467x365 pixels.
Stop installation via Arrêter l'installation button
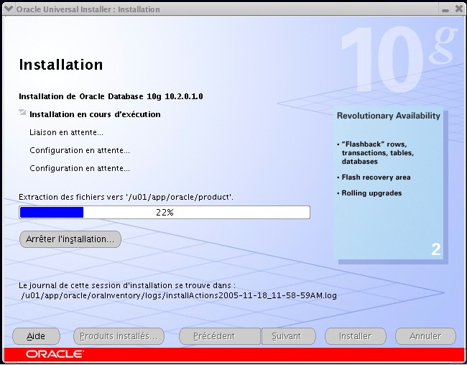pyautogui.click(x=70, y=239)
